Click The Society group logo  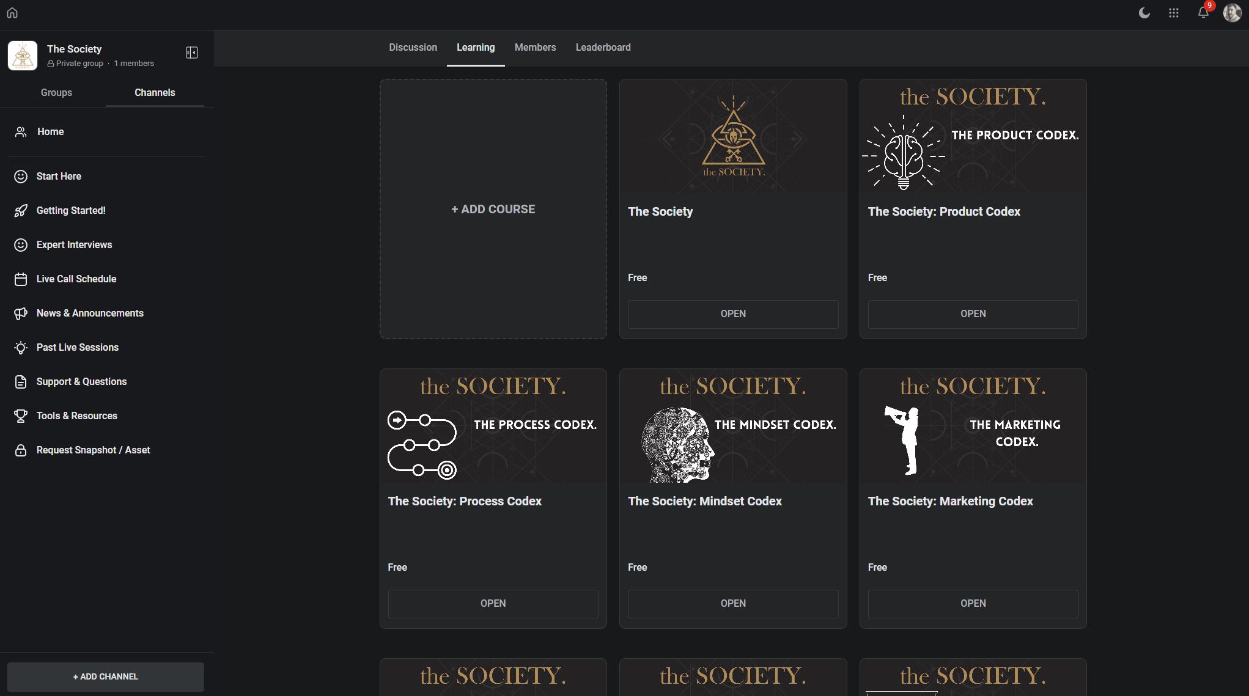[23, 56]
